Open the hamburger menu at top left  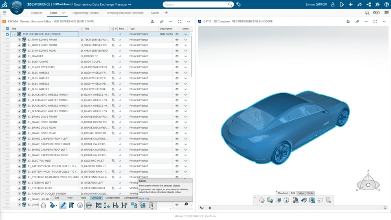(x=4, y=13)
